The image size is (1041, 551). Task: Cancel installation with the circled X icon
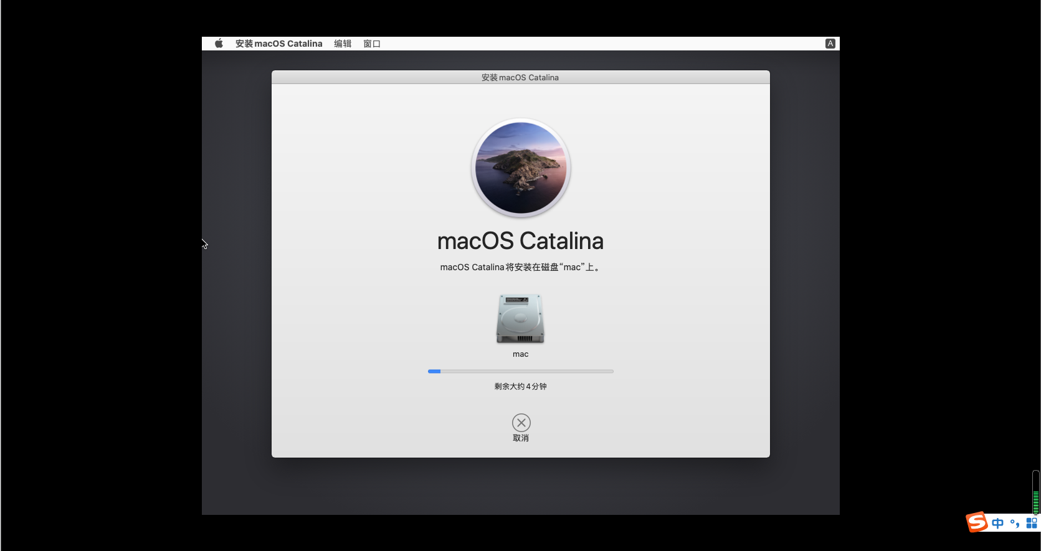[521, 423]
